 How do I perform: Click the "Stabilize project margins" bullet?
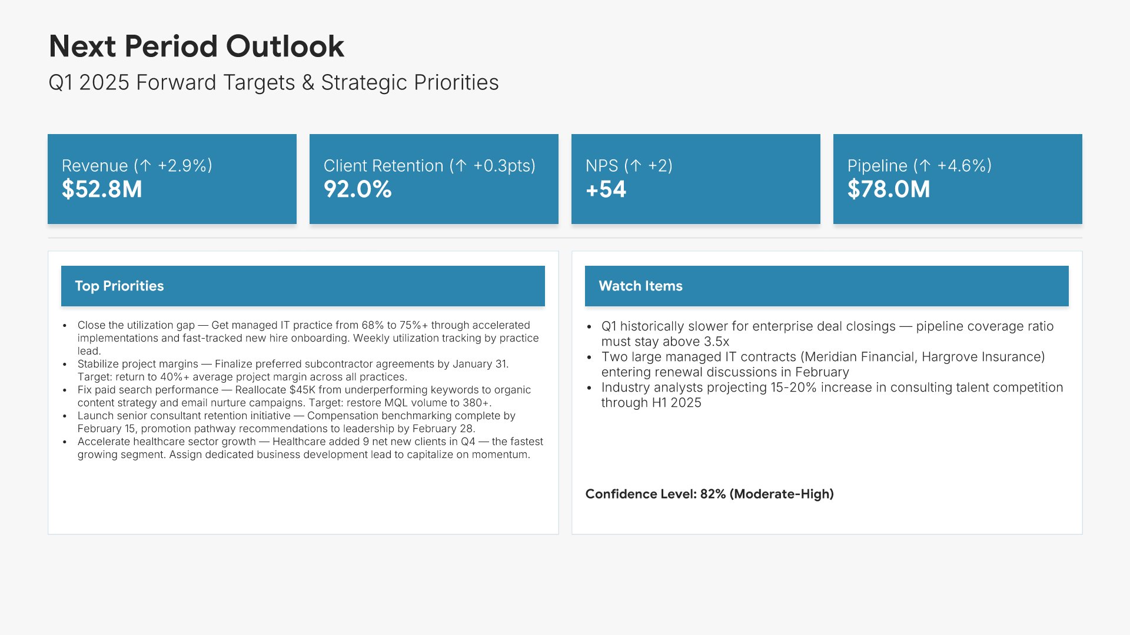[294, 370]
